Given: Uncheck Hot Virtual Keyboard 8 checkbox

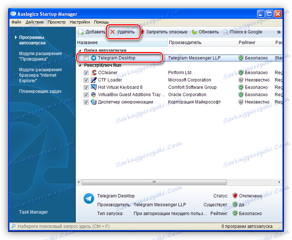Looking at the screenshot, I should click(86, 87).
